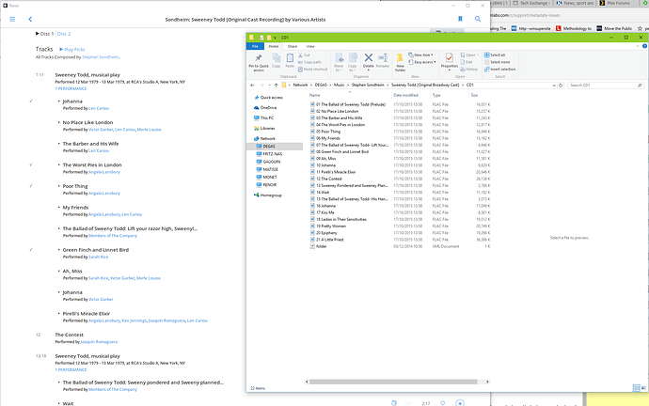This screenshot has width=649, height=406.
Task: Switch to the Share ribbon tab
Action: [x=293, y=46]
